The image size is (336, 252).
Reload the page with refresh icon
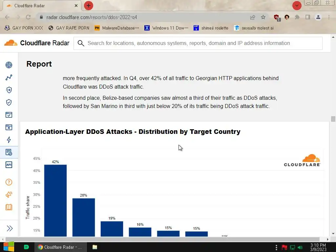[x=28, y=17]
